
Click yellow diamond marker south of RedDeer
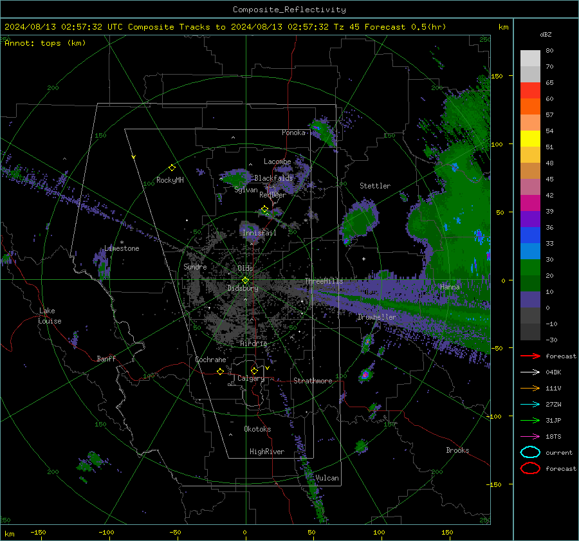coord(264,209)
